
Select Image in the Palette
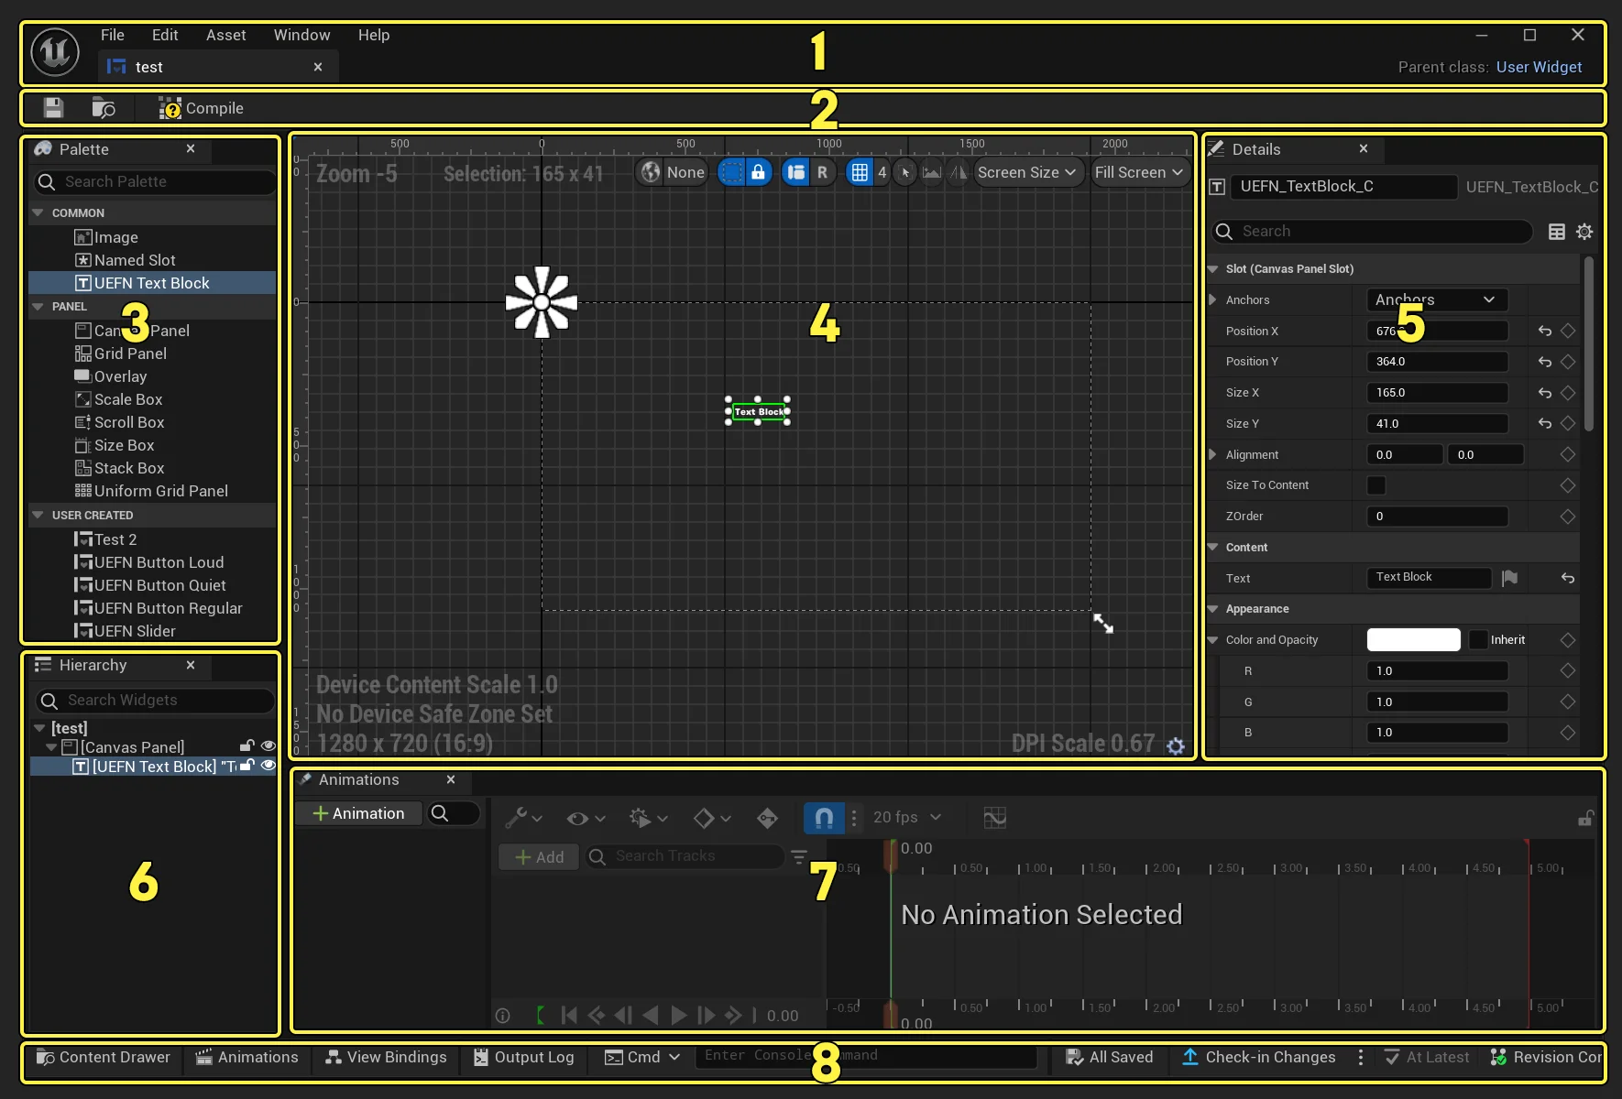coord(106,237)
